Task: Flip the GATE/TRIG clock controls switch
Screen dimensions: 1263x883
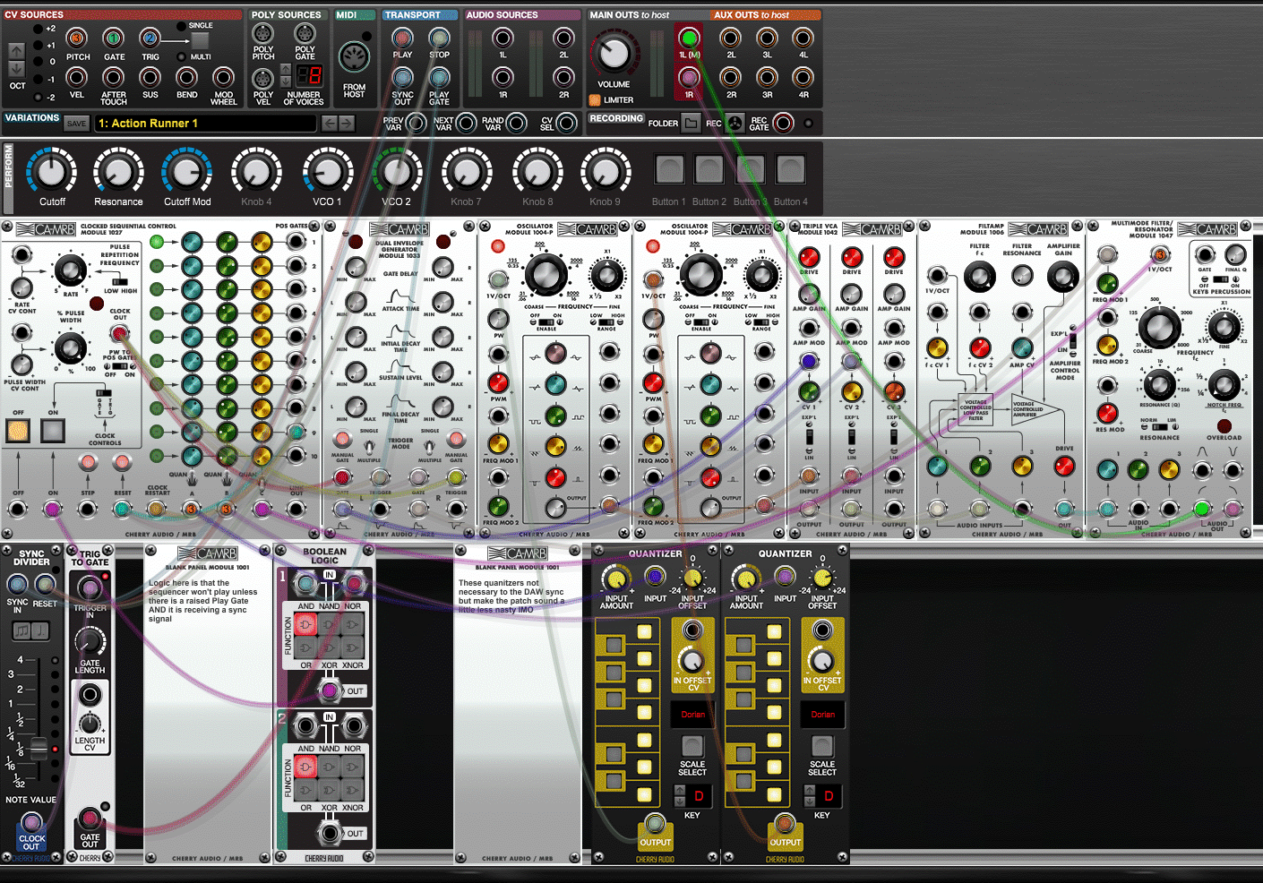Action: (105, 392)
